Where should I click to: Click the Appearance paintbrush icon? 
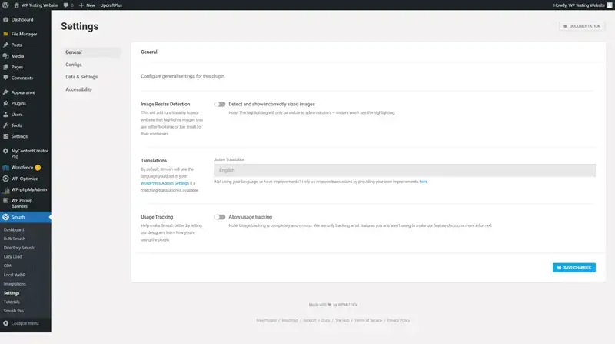[6, 92]
